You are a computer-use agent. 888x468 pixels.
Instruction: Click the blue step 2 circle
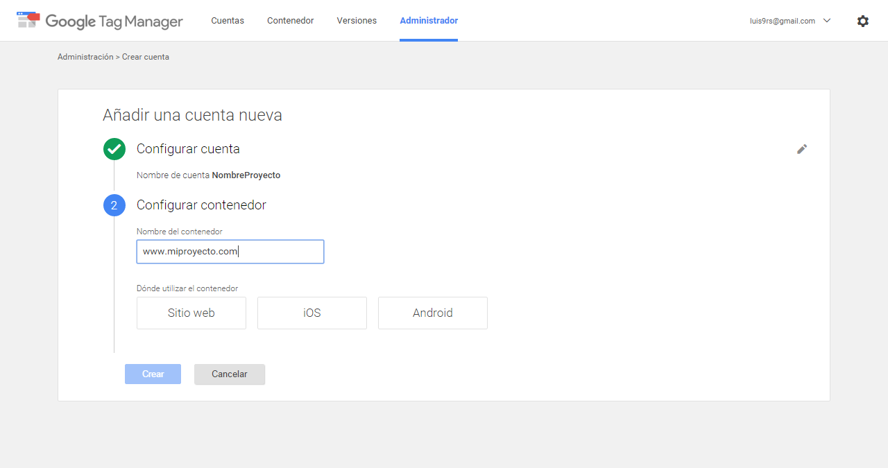pyautogui.click(x=114, y=205)
